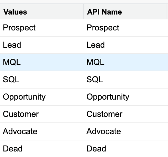The image size is (168, 157).
Task: Select the Advocate value cell
Action: pos(41,131)
